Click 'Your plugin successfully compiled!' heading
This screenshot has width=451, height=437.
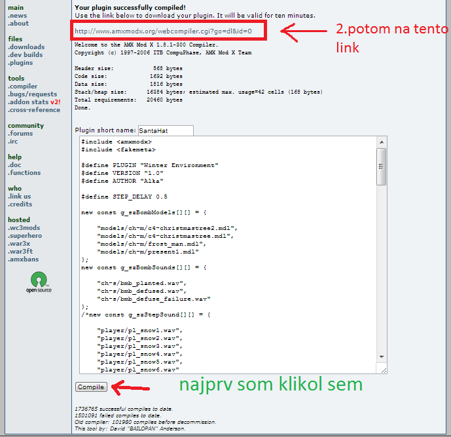click(130, 7)
